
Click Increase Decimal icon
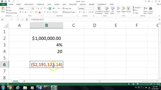click(90, 12)
